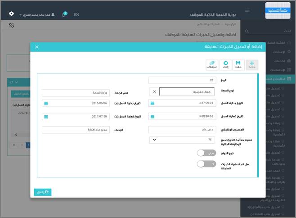Toggle the sidebar hamburger menu
Image resolution: width=296 pixels, height=218 pixels.
[247, 10]
